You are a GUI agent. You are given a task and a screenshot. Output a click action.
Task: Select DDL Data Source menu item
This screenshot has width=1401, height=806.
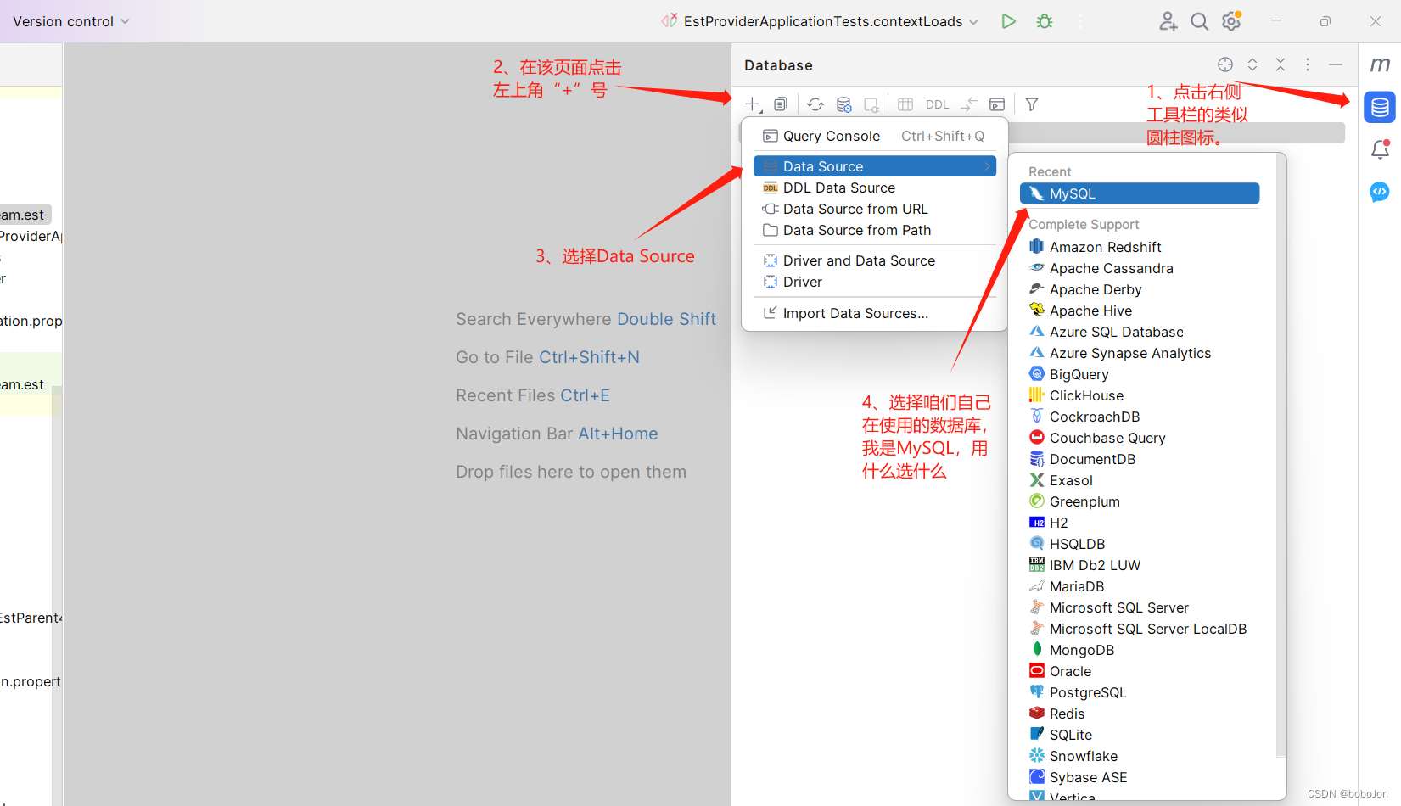[x=874, y=188]
